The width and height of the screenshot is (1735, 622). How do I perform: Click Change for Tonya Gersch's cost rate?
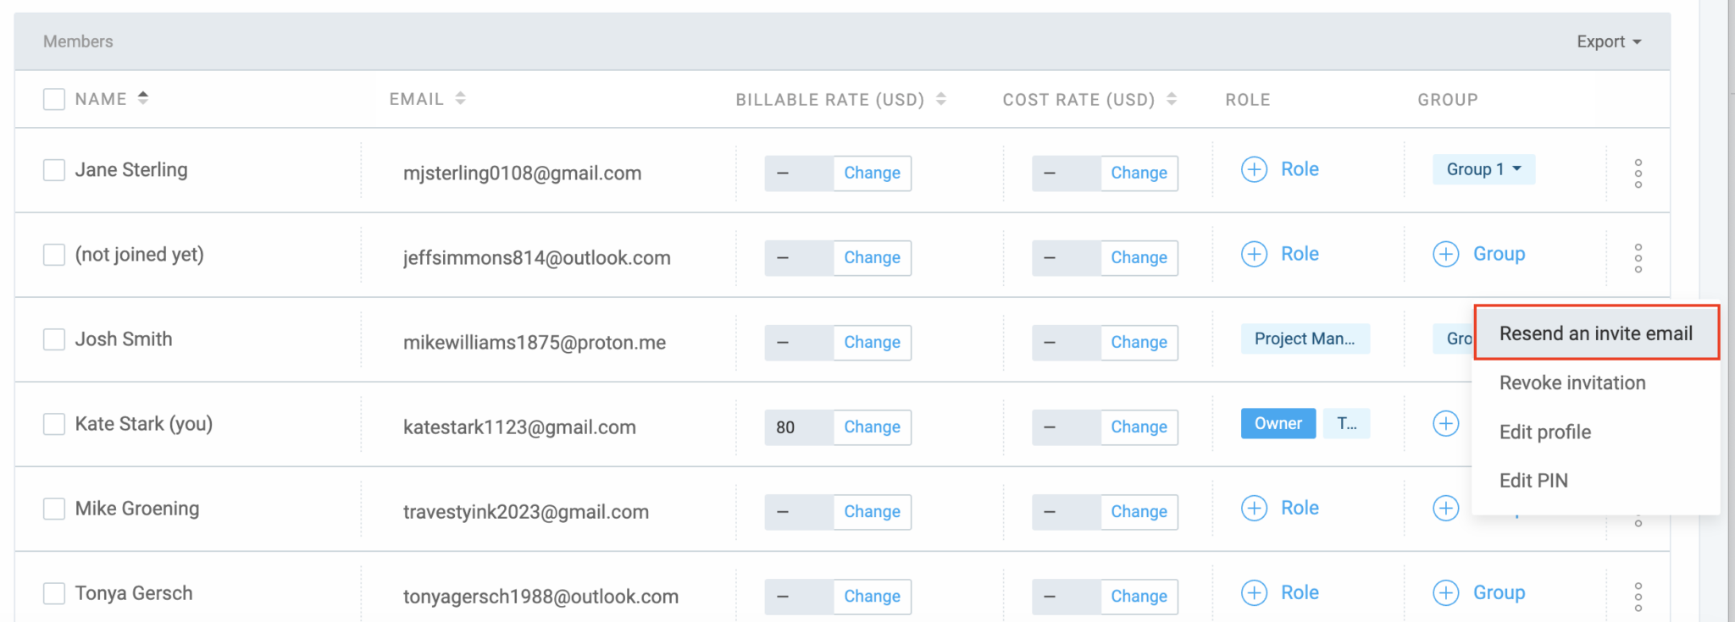tap(1139, 597)
